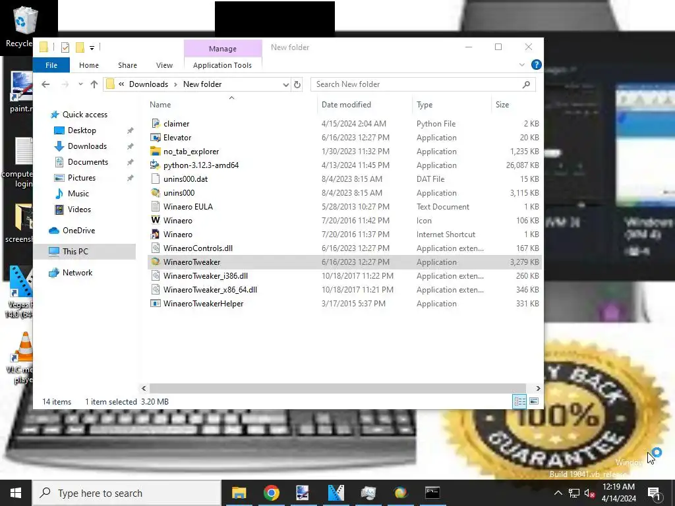Open Downloads in the navigation pane
Screen dimensions: 675x506
point(87,146)
